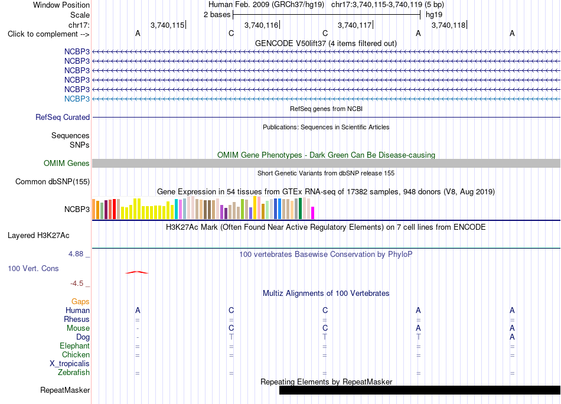Click the RepeatMasker track label

[x=65, y=390]
